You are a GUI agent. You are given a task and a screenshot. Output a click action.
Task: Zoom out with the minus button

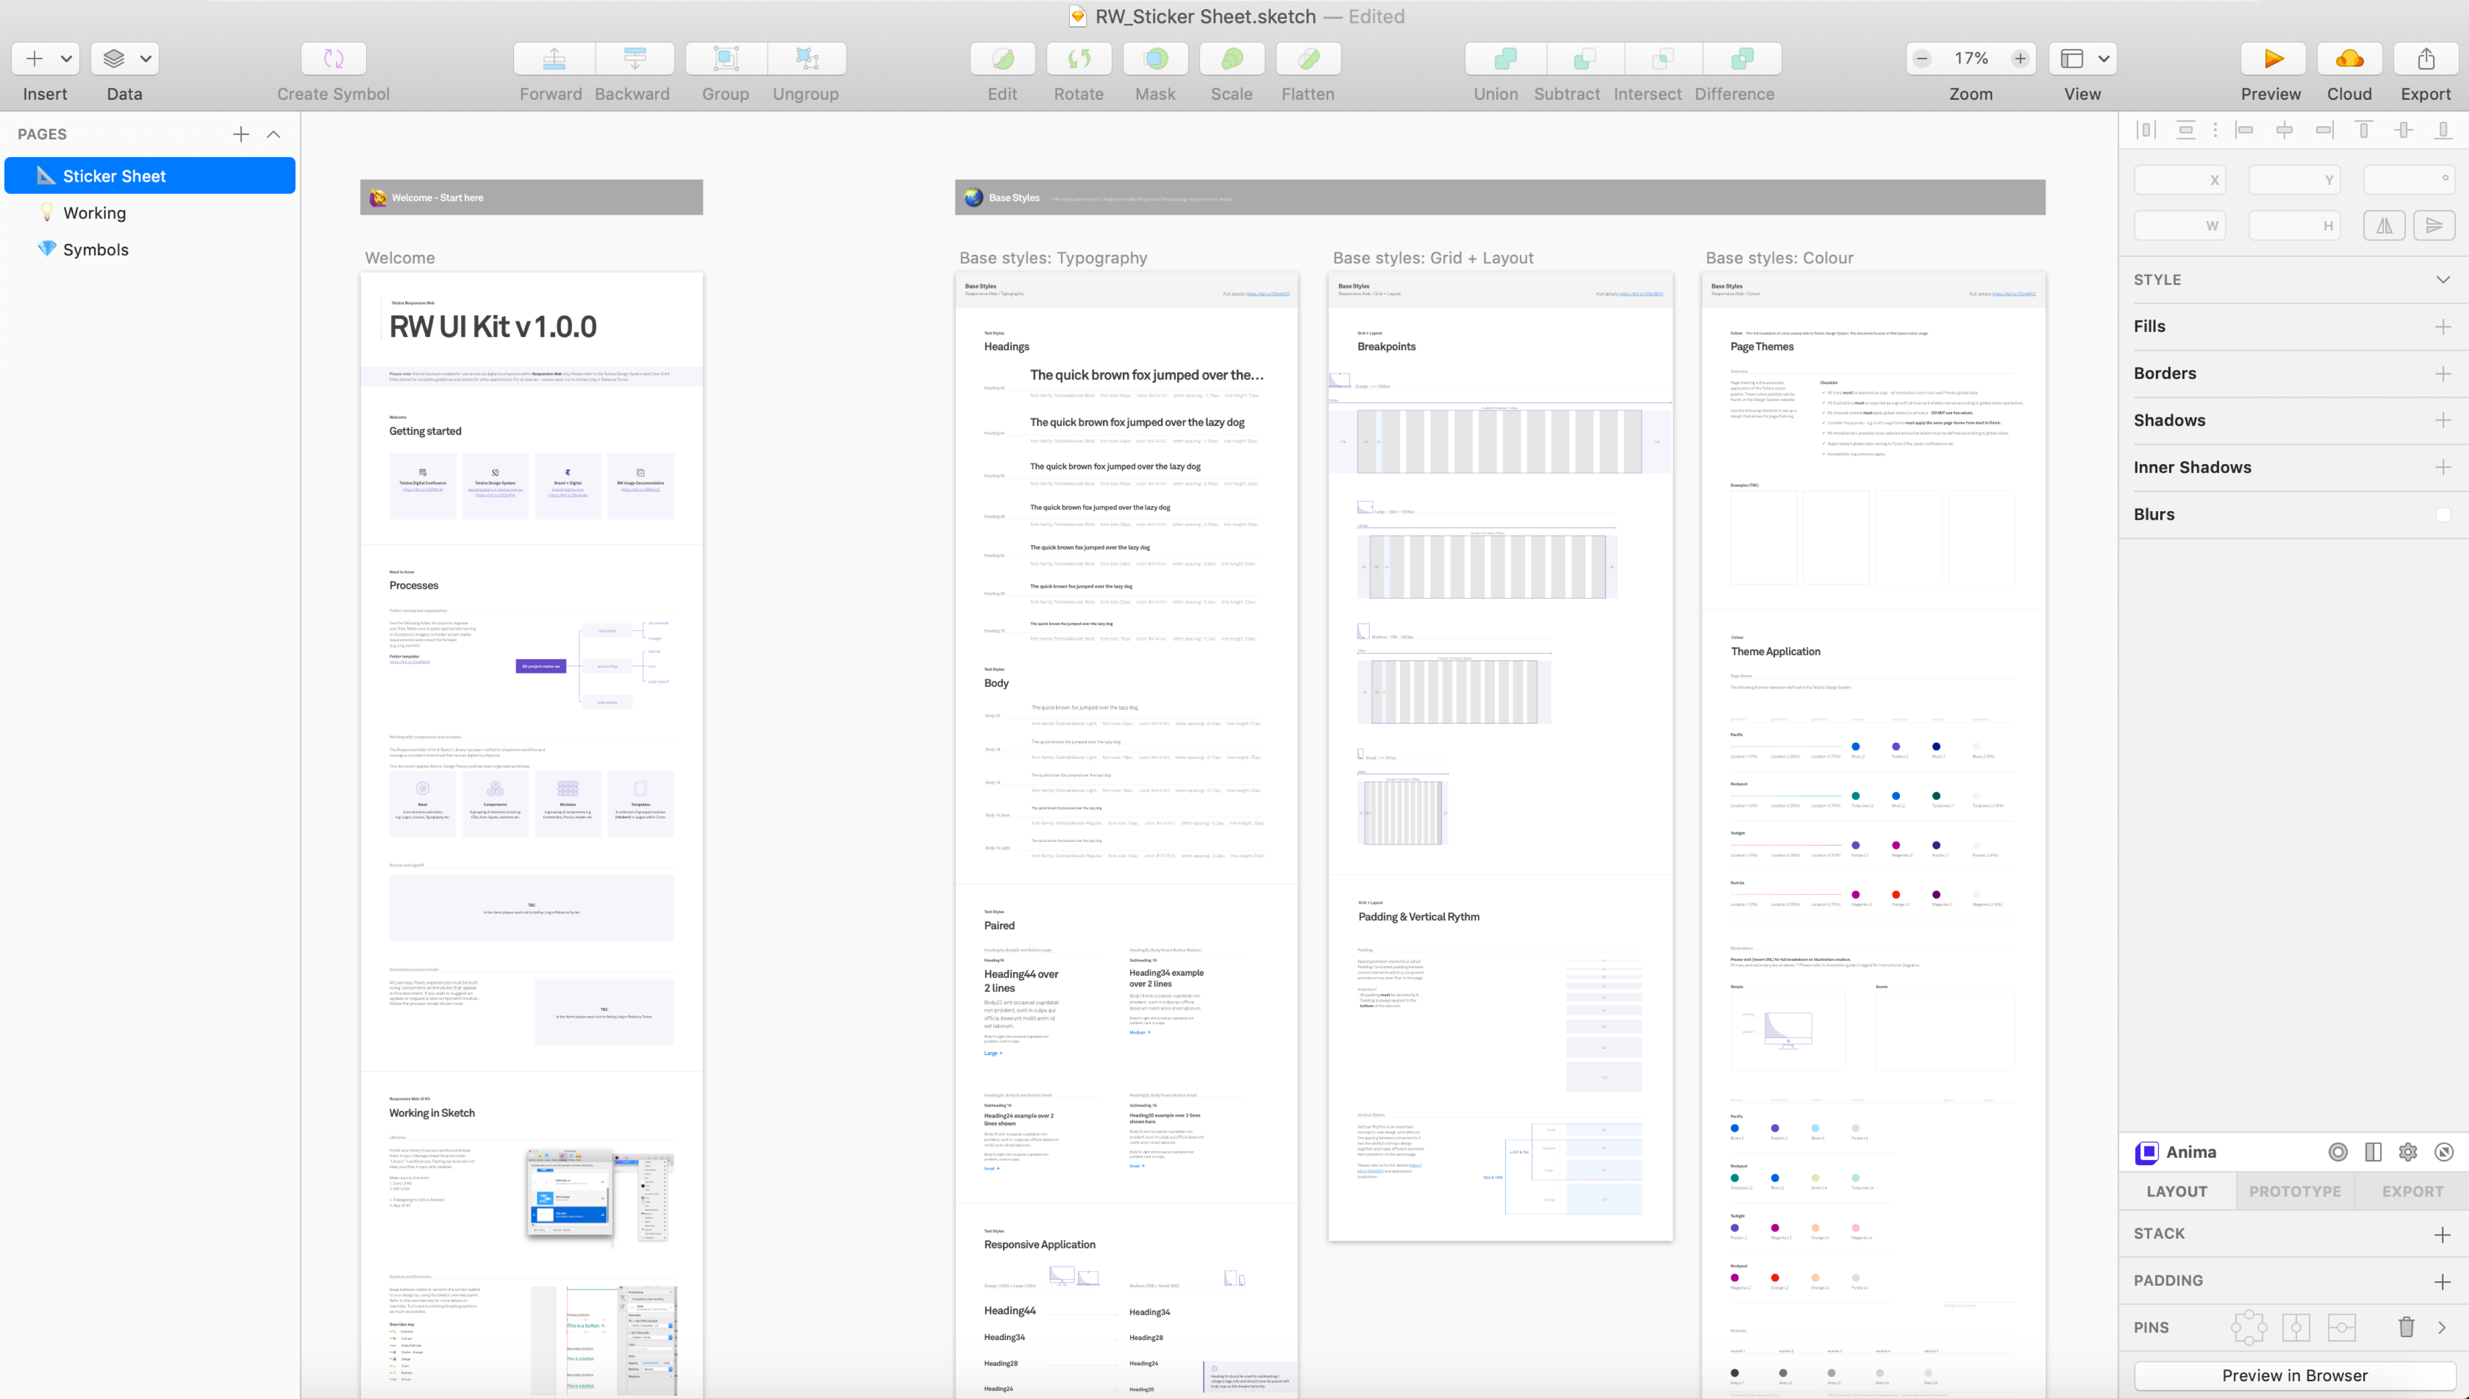1922,59
